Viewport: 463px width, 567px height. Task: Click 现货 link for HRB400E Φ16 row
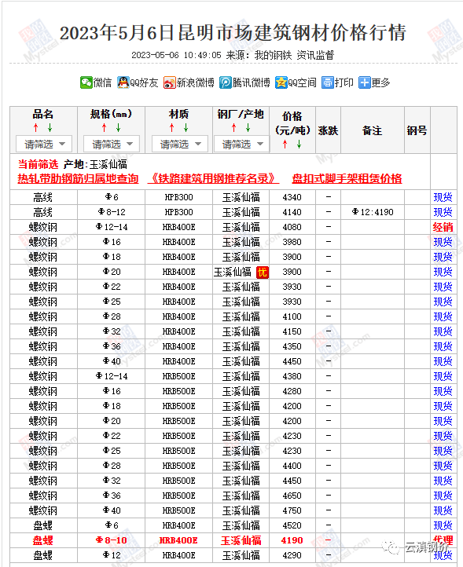[x=443, y=242]
